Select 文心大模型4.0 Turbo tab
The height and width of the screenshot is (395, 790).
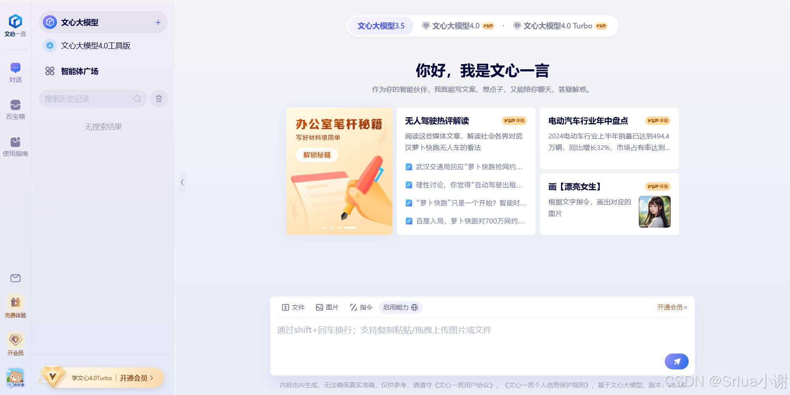click(x=560, y=26)
